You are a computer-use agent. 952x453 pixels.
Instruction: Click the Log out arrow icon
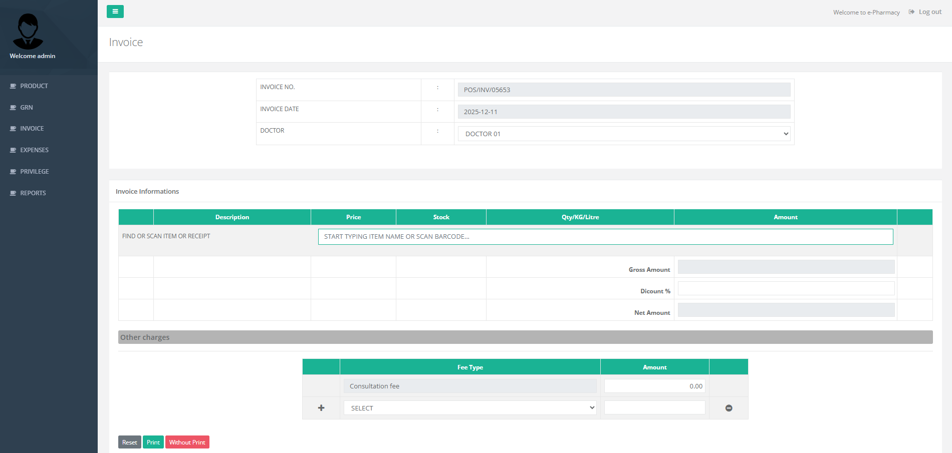point(911,12)
